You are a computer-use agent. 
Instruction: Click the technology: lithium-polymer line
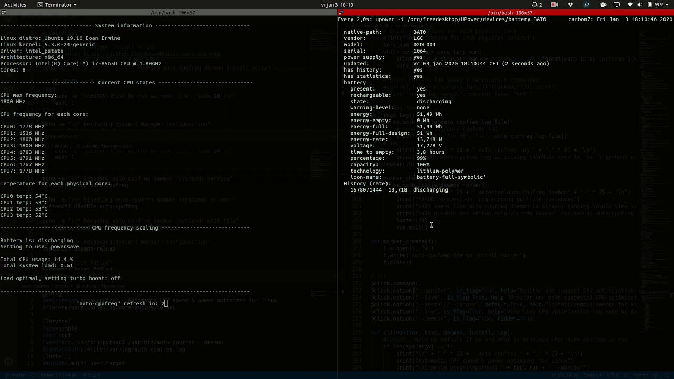point(407,171)
